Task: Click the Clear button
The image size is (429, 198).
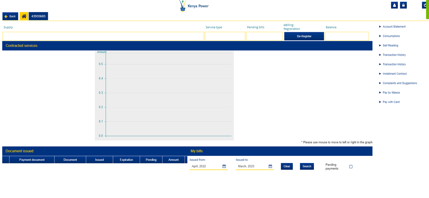Action: [x=287, y=166]
